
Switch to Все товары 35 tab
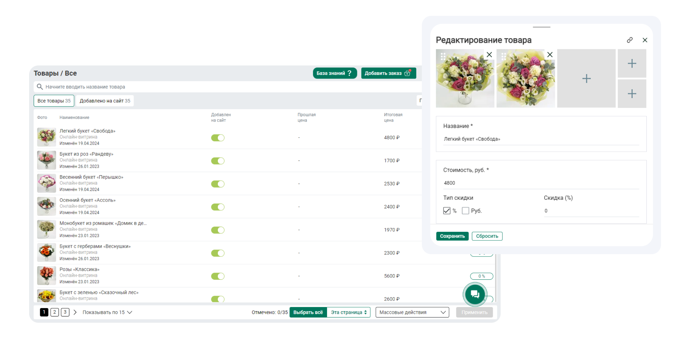[54, 101]
